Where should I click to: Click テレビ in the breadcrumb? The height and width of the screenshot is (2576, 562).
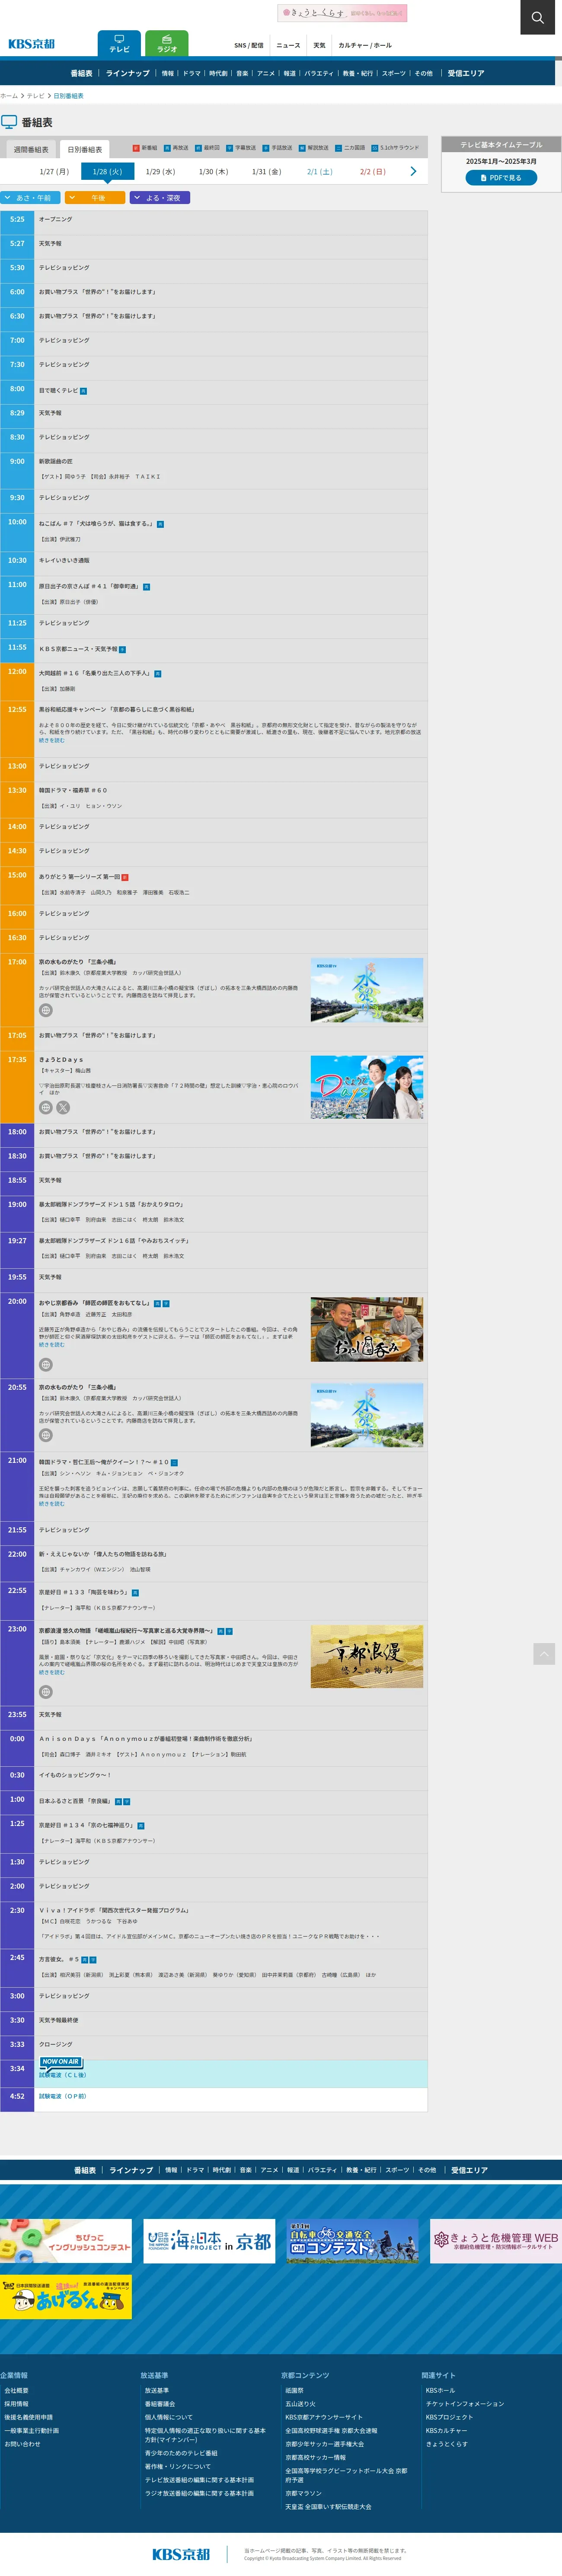click(x=36, y=96)
